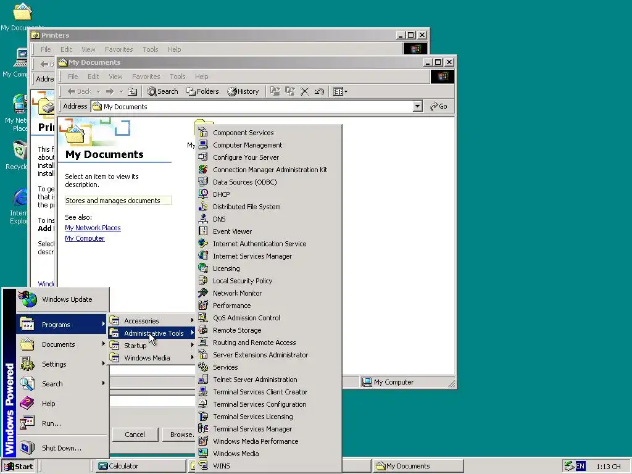Launch Network Monitor
Screen dimensions: 632x474
pos(269,293)
